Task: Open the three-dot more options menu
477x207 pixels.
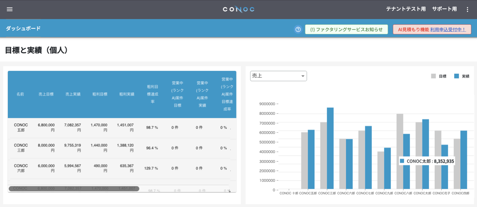Action: coord(467,9)
